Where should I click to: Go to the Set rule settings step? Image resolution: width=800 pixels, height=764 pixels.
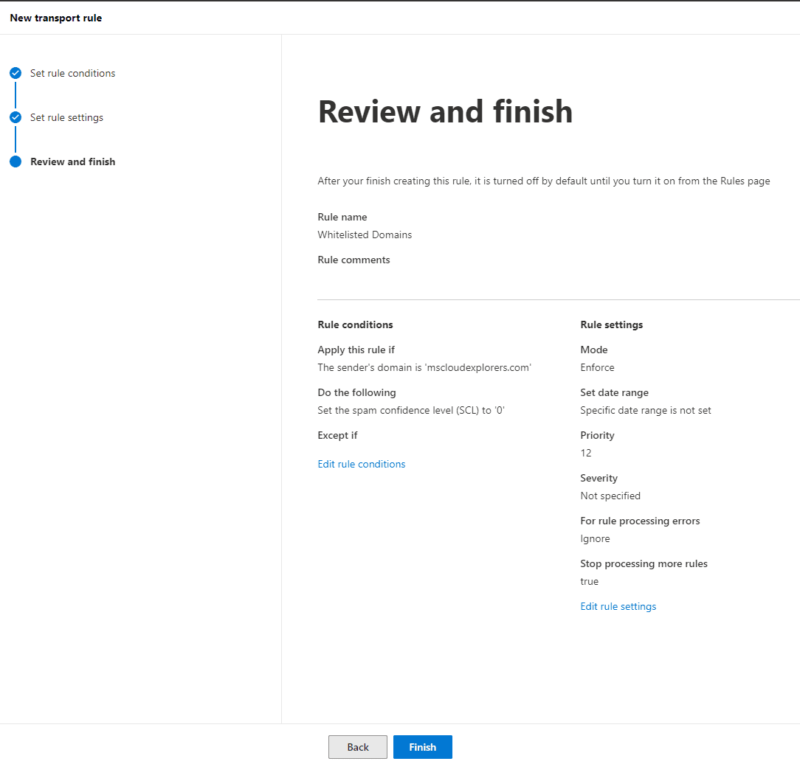coord(66,117)
